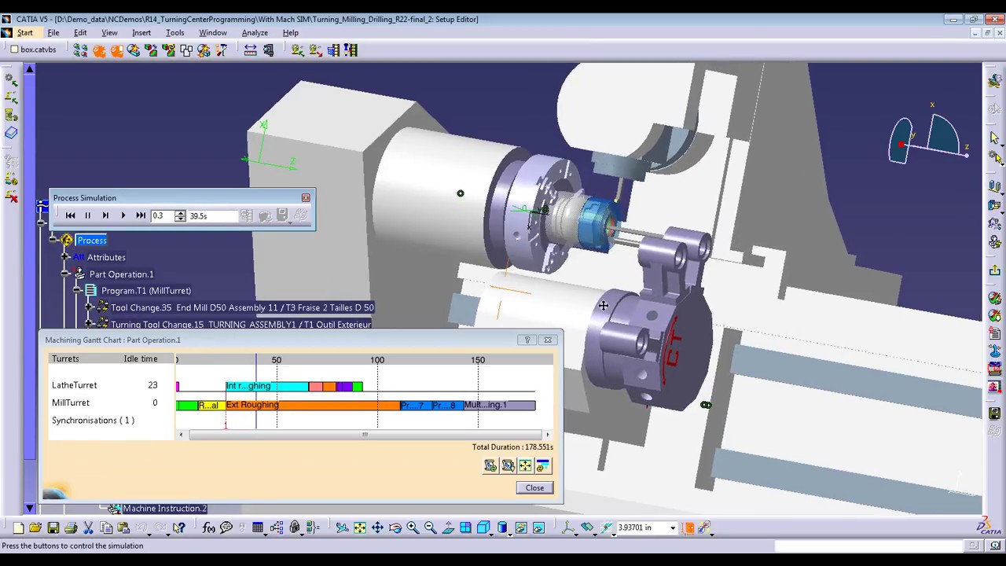
Task: Toggle the box.catvbs checkbox
Action: coord(14,50)
